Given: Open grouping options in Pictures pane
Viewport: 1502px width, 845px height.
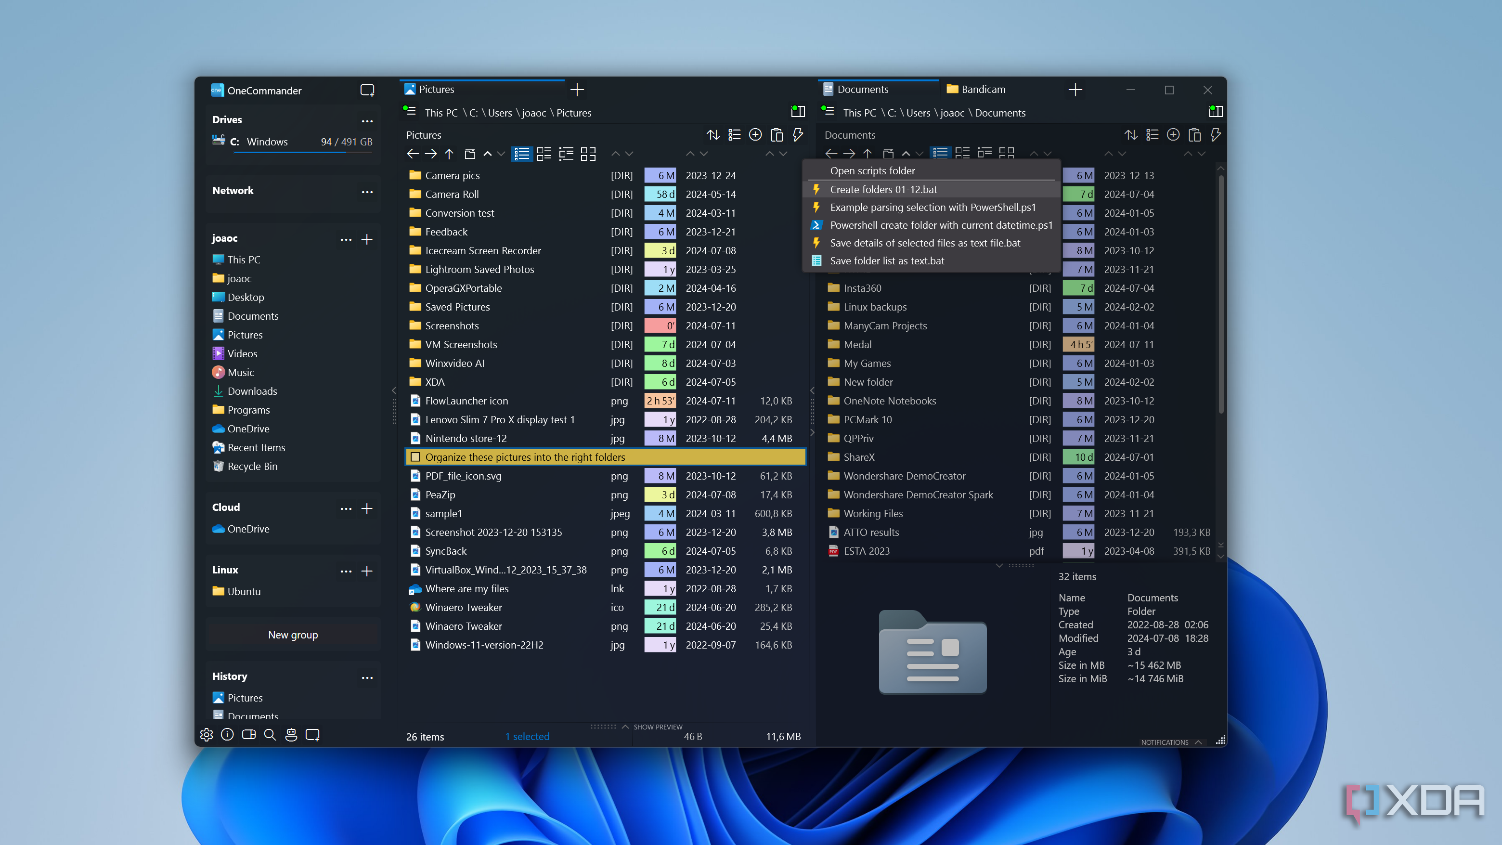Looking at the screenshot, I should [x=735, y=135].
